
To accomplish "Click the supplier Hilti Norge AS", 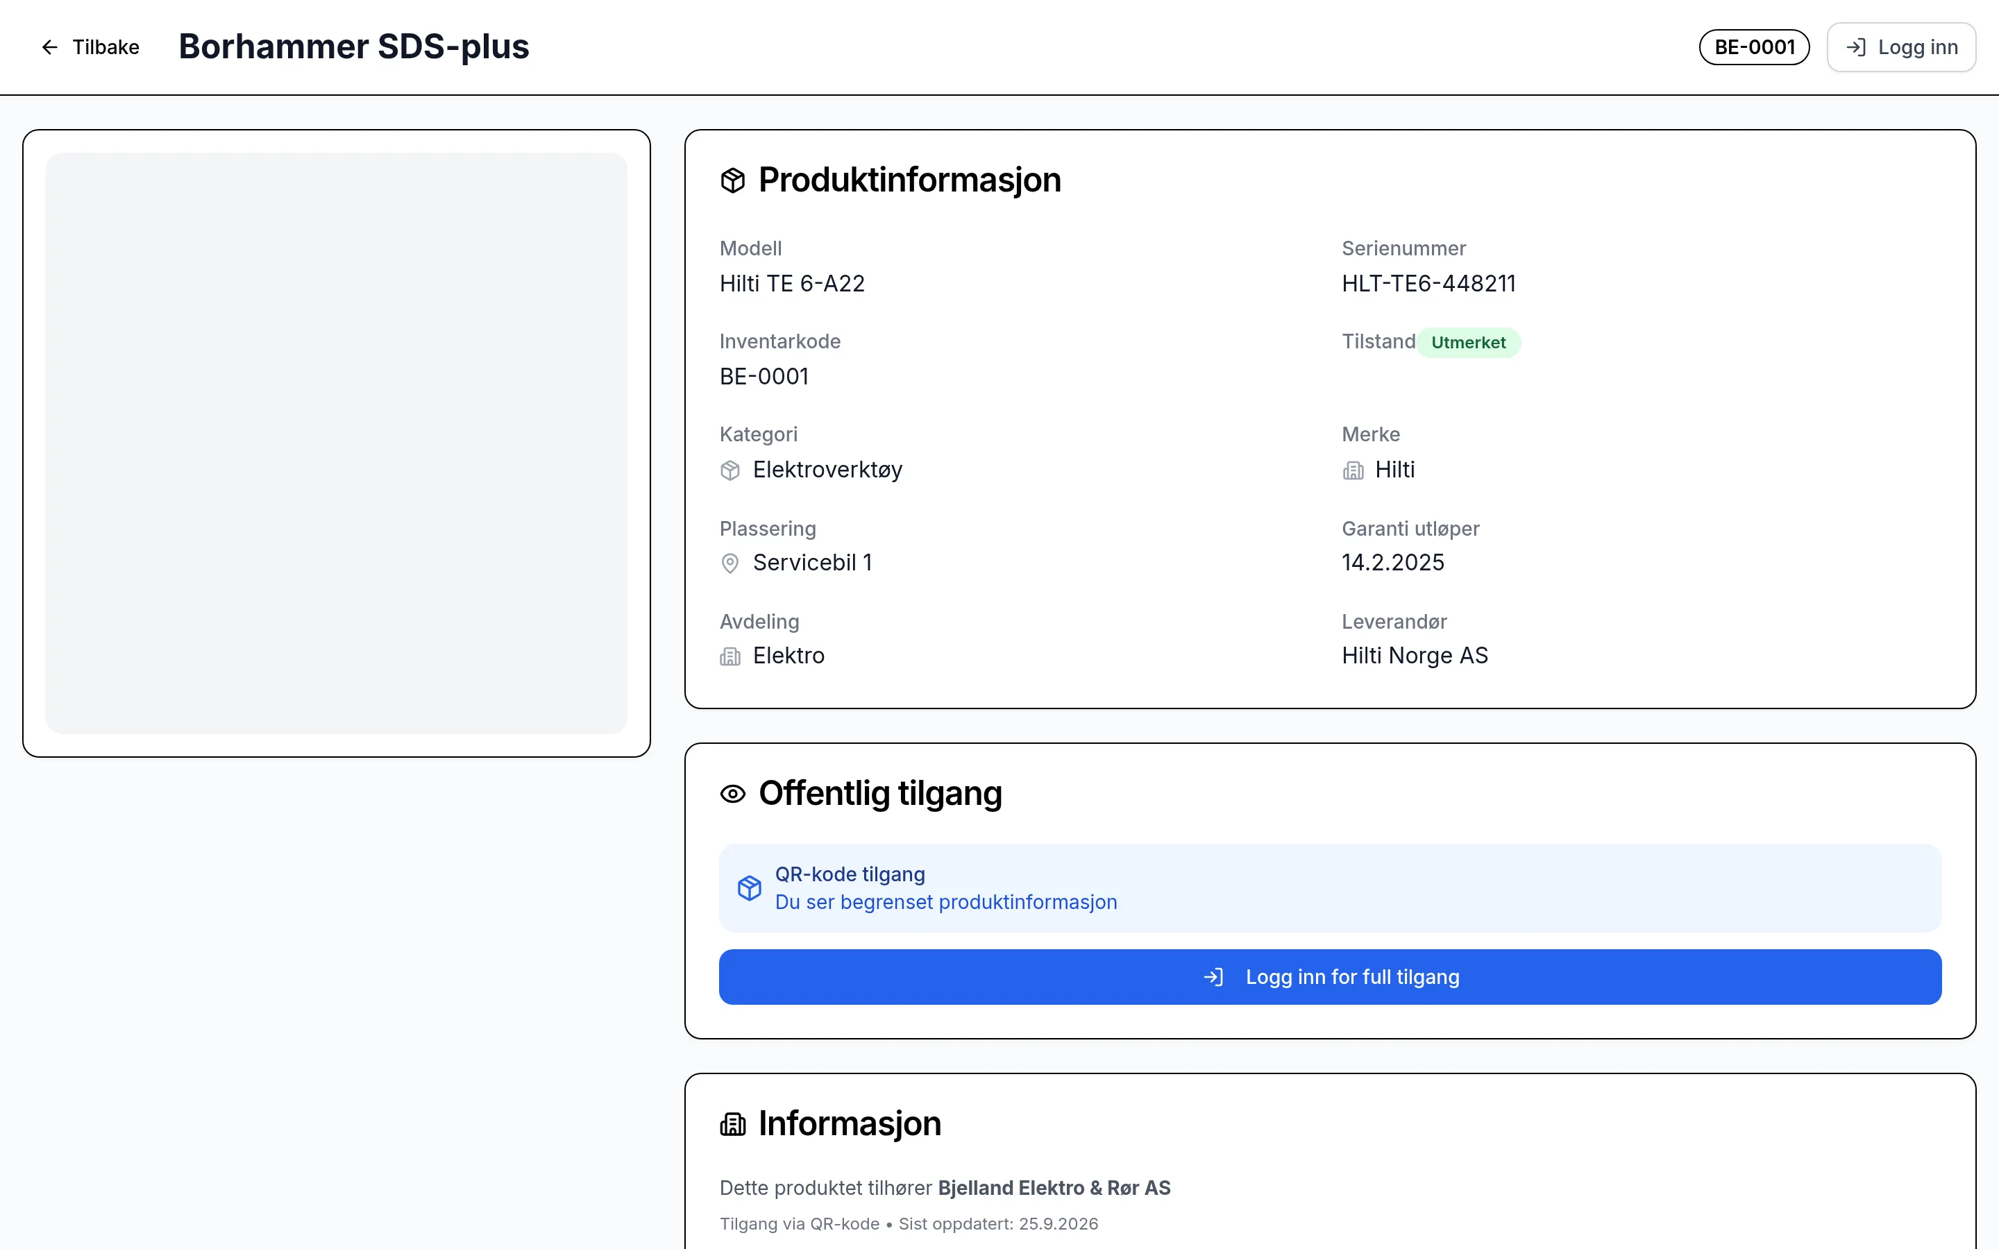I will tap(1414, 655).
